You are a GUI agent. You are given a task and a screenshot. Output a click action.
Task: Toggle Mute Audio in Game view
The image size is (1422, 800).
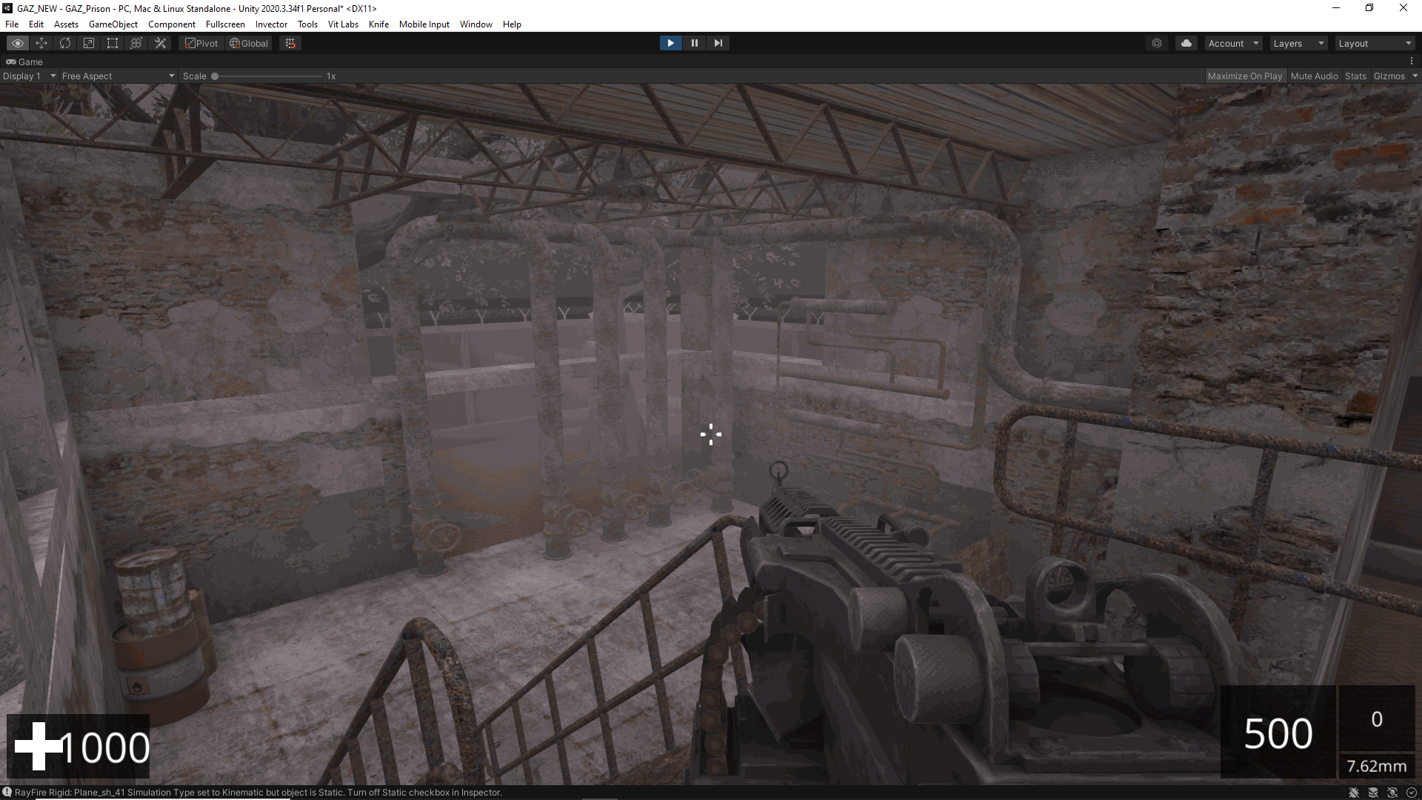(x=1314, y=76)
